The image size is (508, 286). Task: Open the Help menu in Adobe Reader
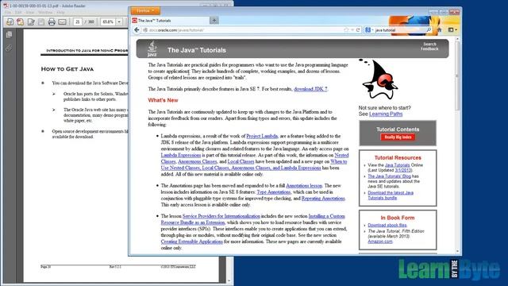coord(60,13)
